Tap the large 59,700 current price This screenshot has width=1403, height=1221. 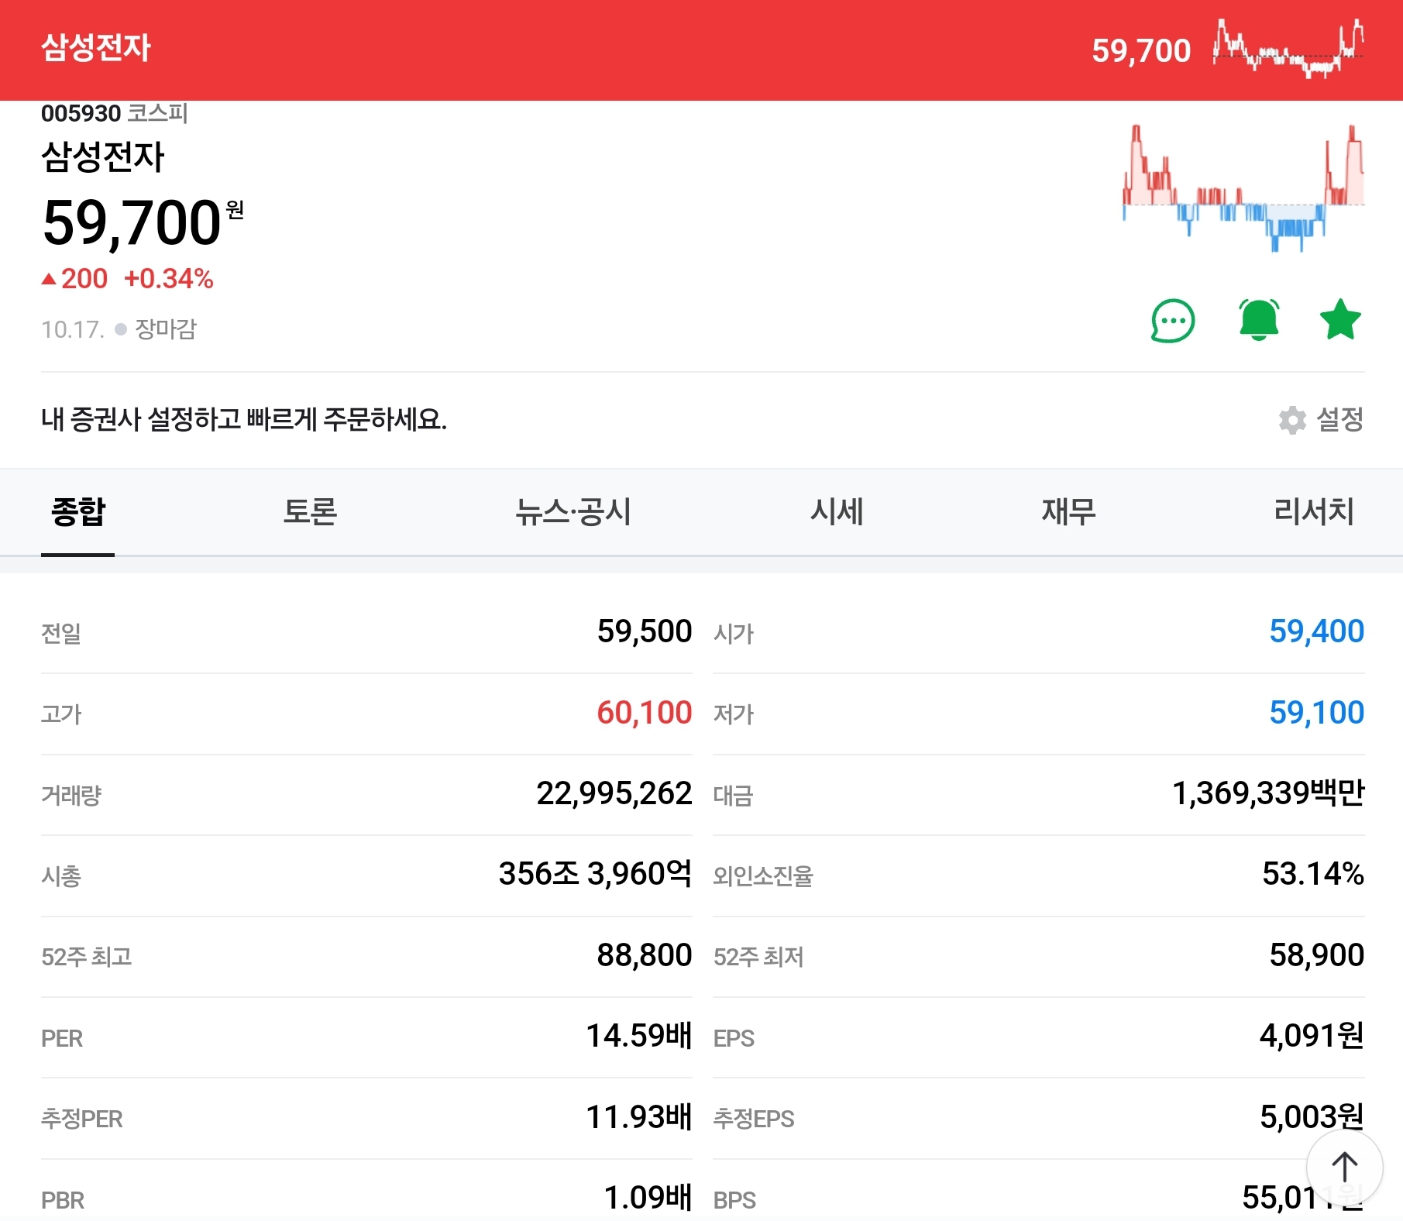pos(132,223)
